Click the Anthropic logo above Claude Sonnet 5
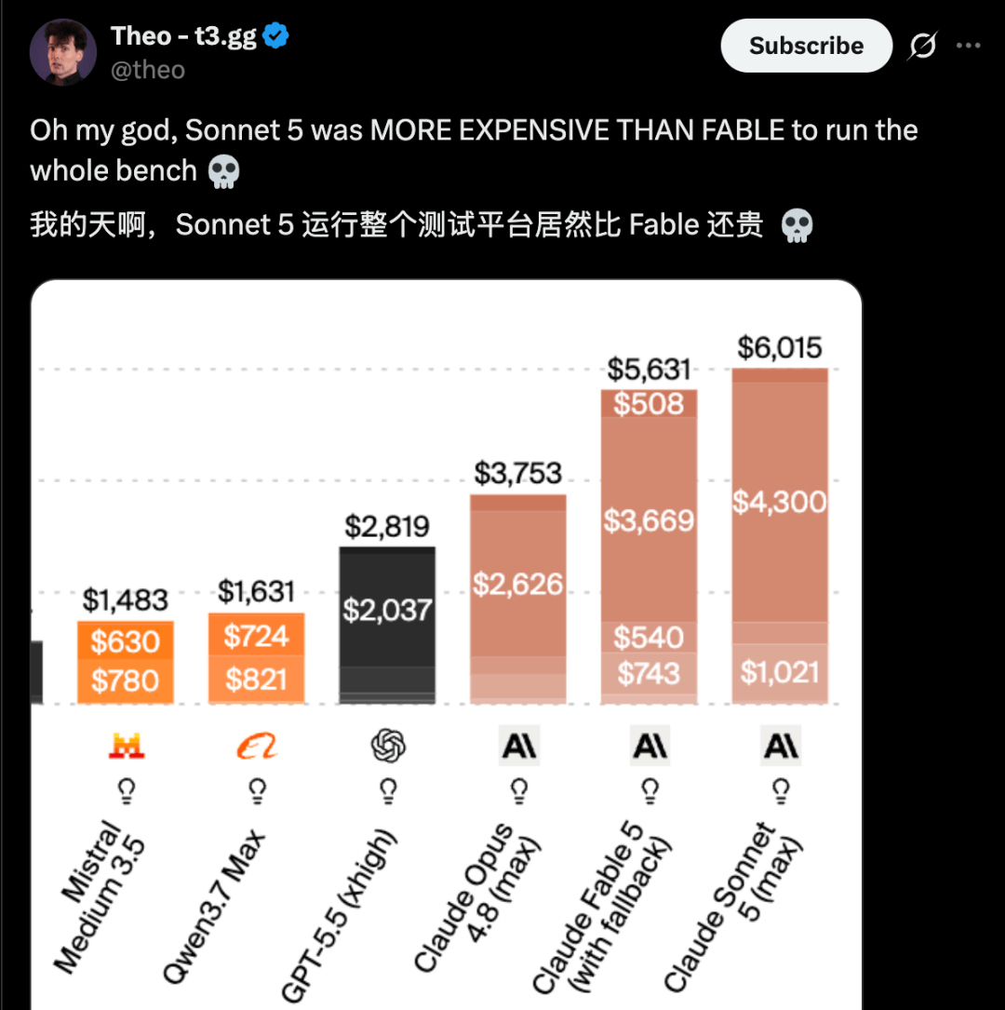 (x=781, y=746)
